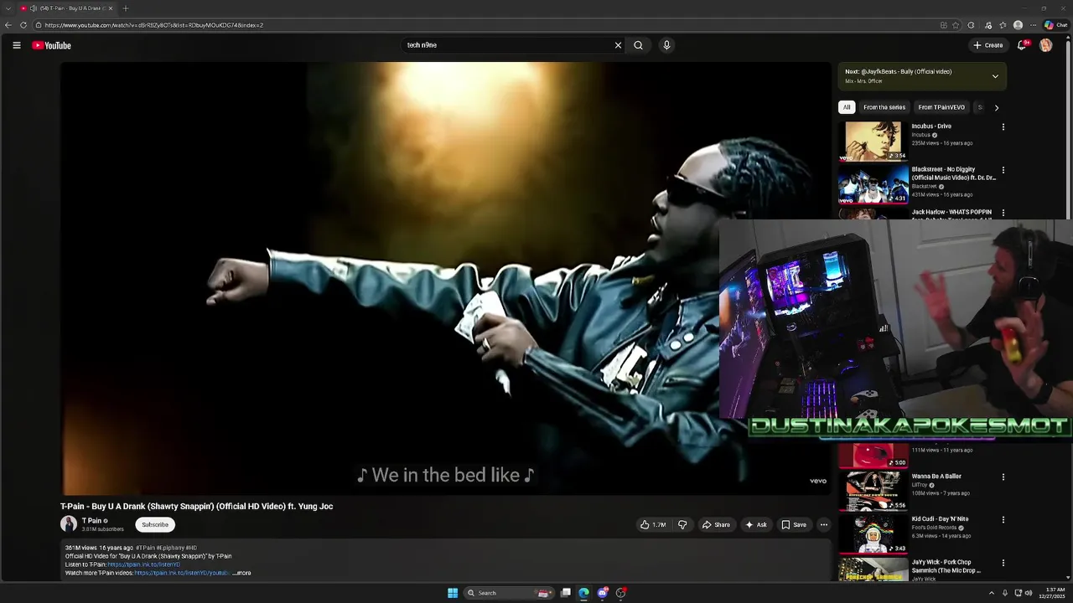Click the #TPain hashtag
1073x603 pixels.
click(145, 548)
